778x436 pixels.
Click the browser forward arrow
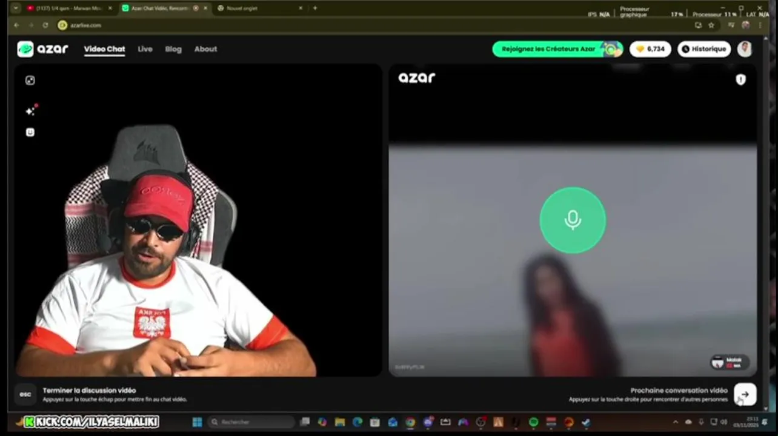coord(31,25)
